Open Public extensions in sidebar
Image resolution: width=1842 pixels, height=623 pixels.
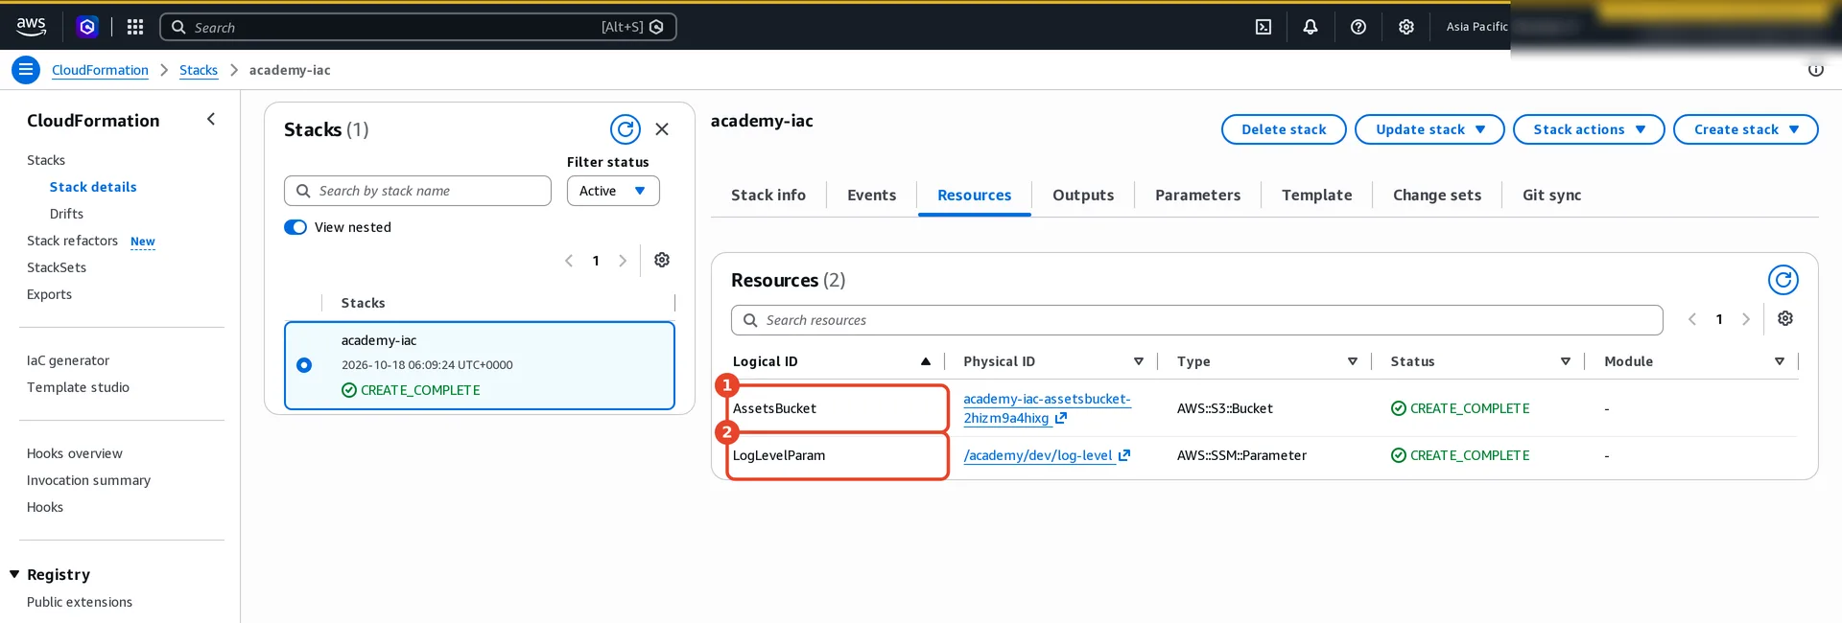[80, 602]
